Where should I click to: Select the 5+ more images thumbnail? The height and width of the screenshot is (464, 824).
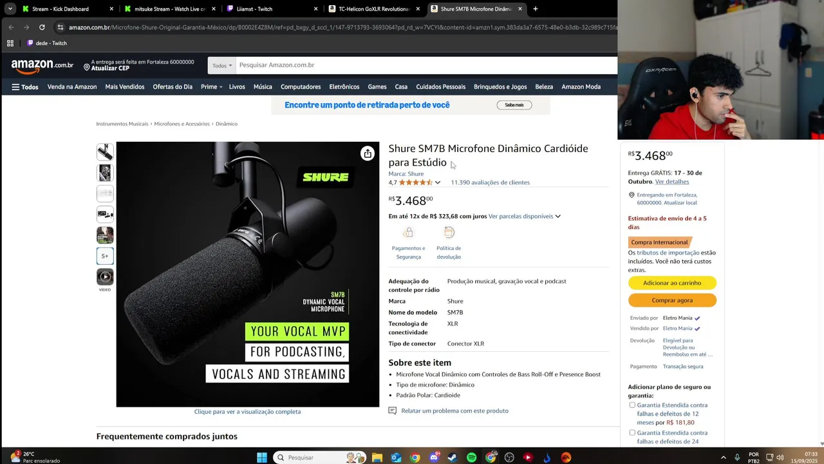[105, 256]
